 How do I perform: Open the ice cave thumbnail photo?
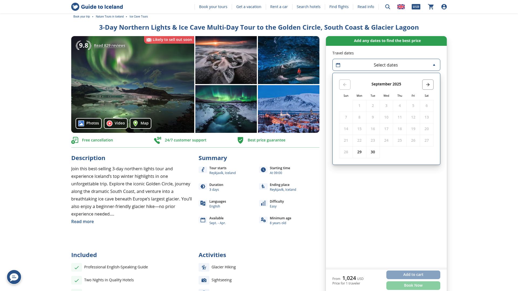click(x=288, y=60)
